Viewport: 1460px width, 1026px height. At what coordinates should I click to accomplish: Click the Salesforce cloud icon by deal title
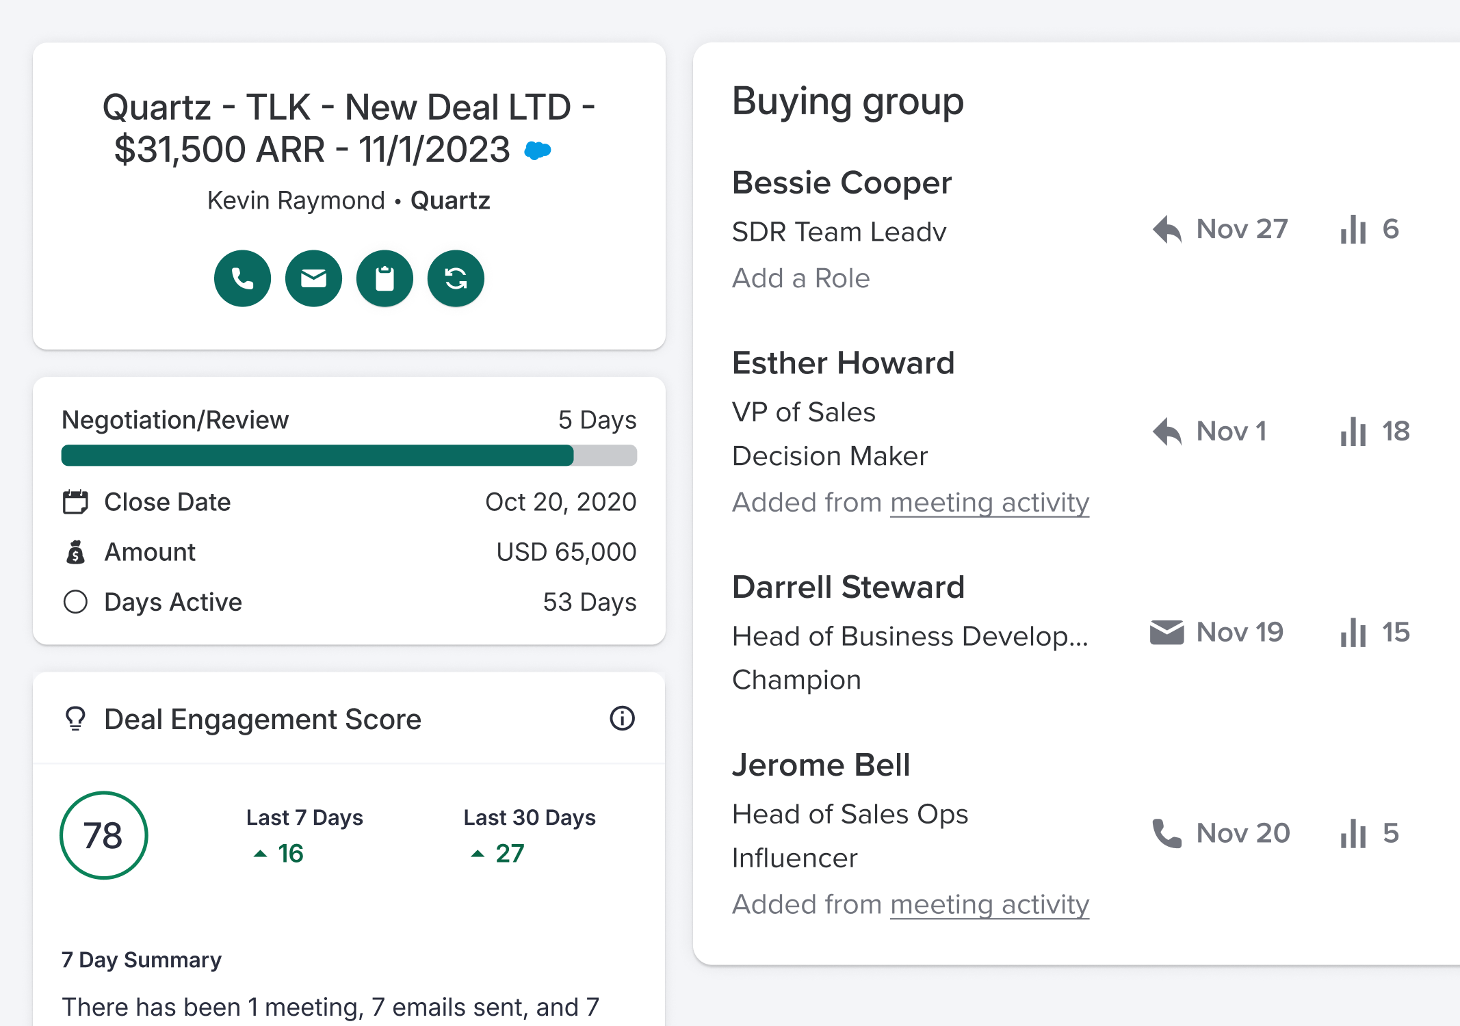(538, 150)
